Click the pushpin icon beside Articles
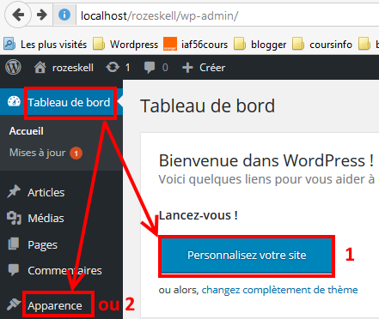379x319 pixels. [x=14, y=191]
